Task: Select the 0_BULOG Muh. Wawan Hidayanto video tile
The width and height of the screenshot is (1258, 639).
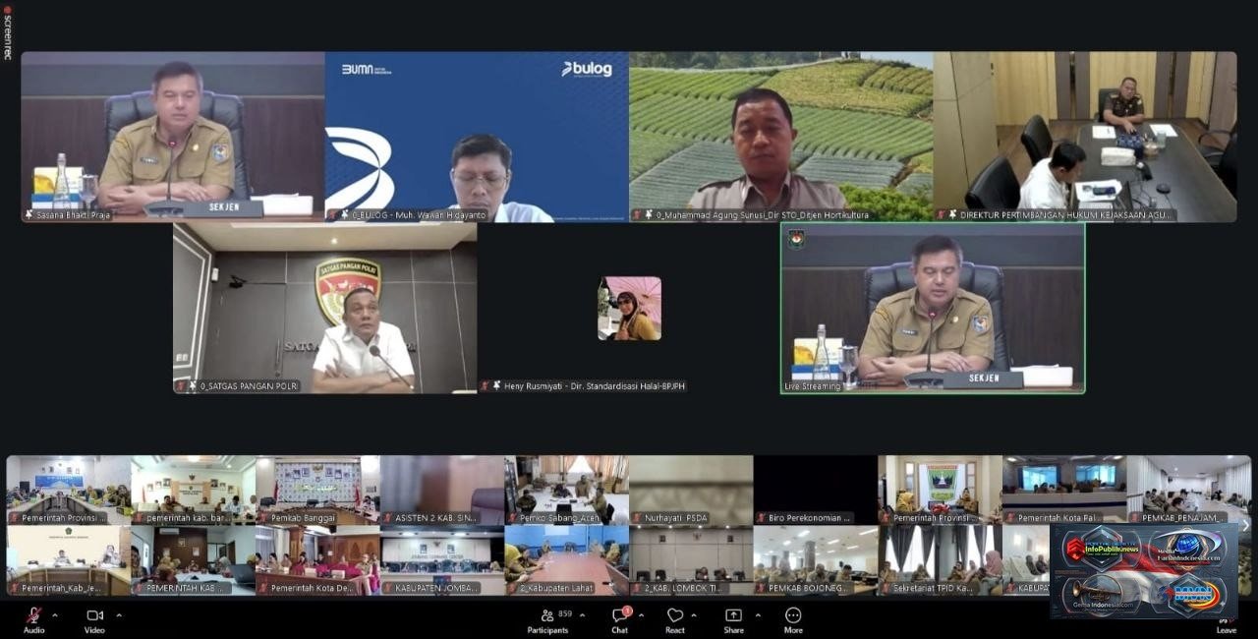Action: coord(477,137)
